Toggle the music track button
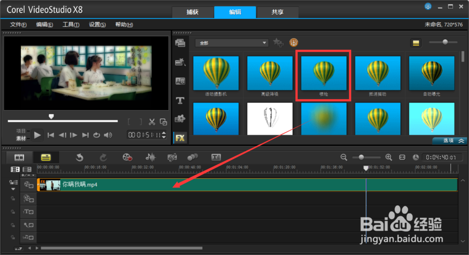 [29, 238]
